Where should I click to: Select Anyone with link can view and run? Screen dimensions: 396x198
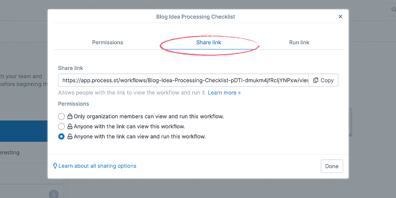(61, 137)
